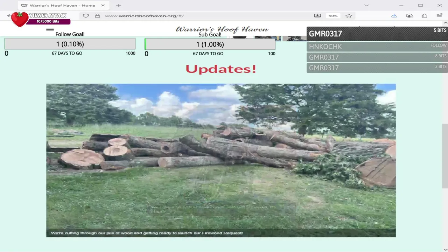Open a new browser tab
Screen dimensions: 448x252
[x=119, y=5]
